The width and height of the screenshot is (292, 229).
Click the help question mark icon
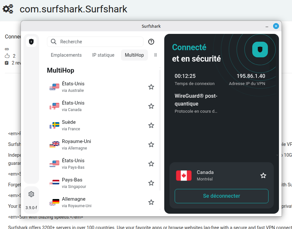coord(151,42)
